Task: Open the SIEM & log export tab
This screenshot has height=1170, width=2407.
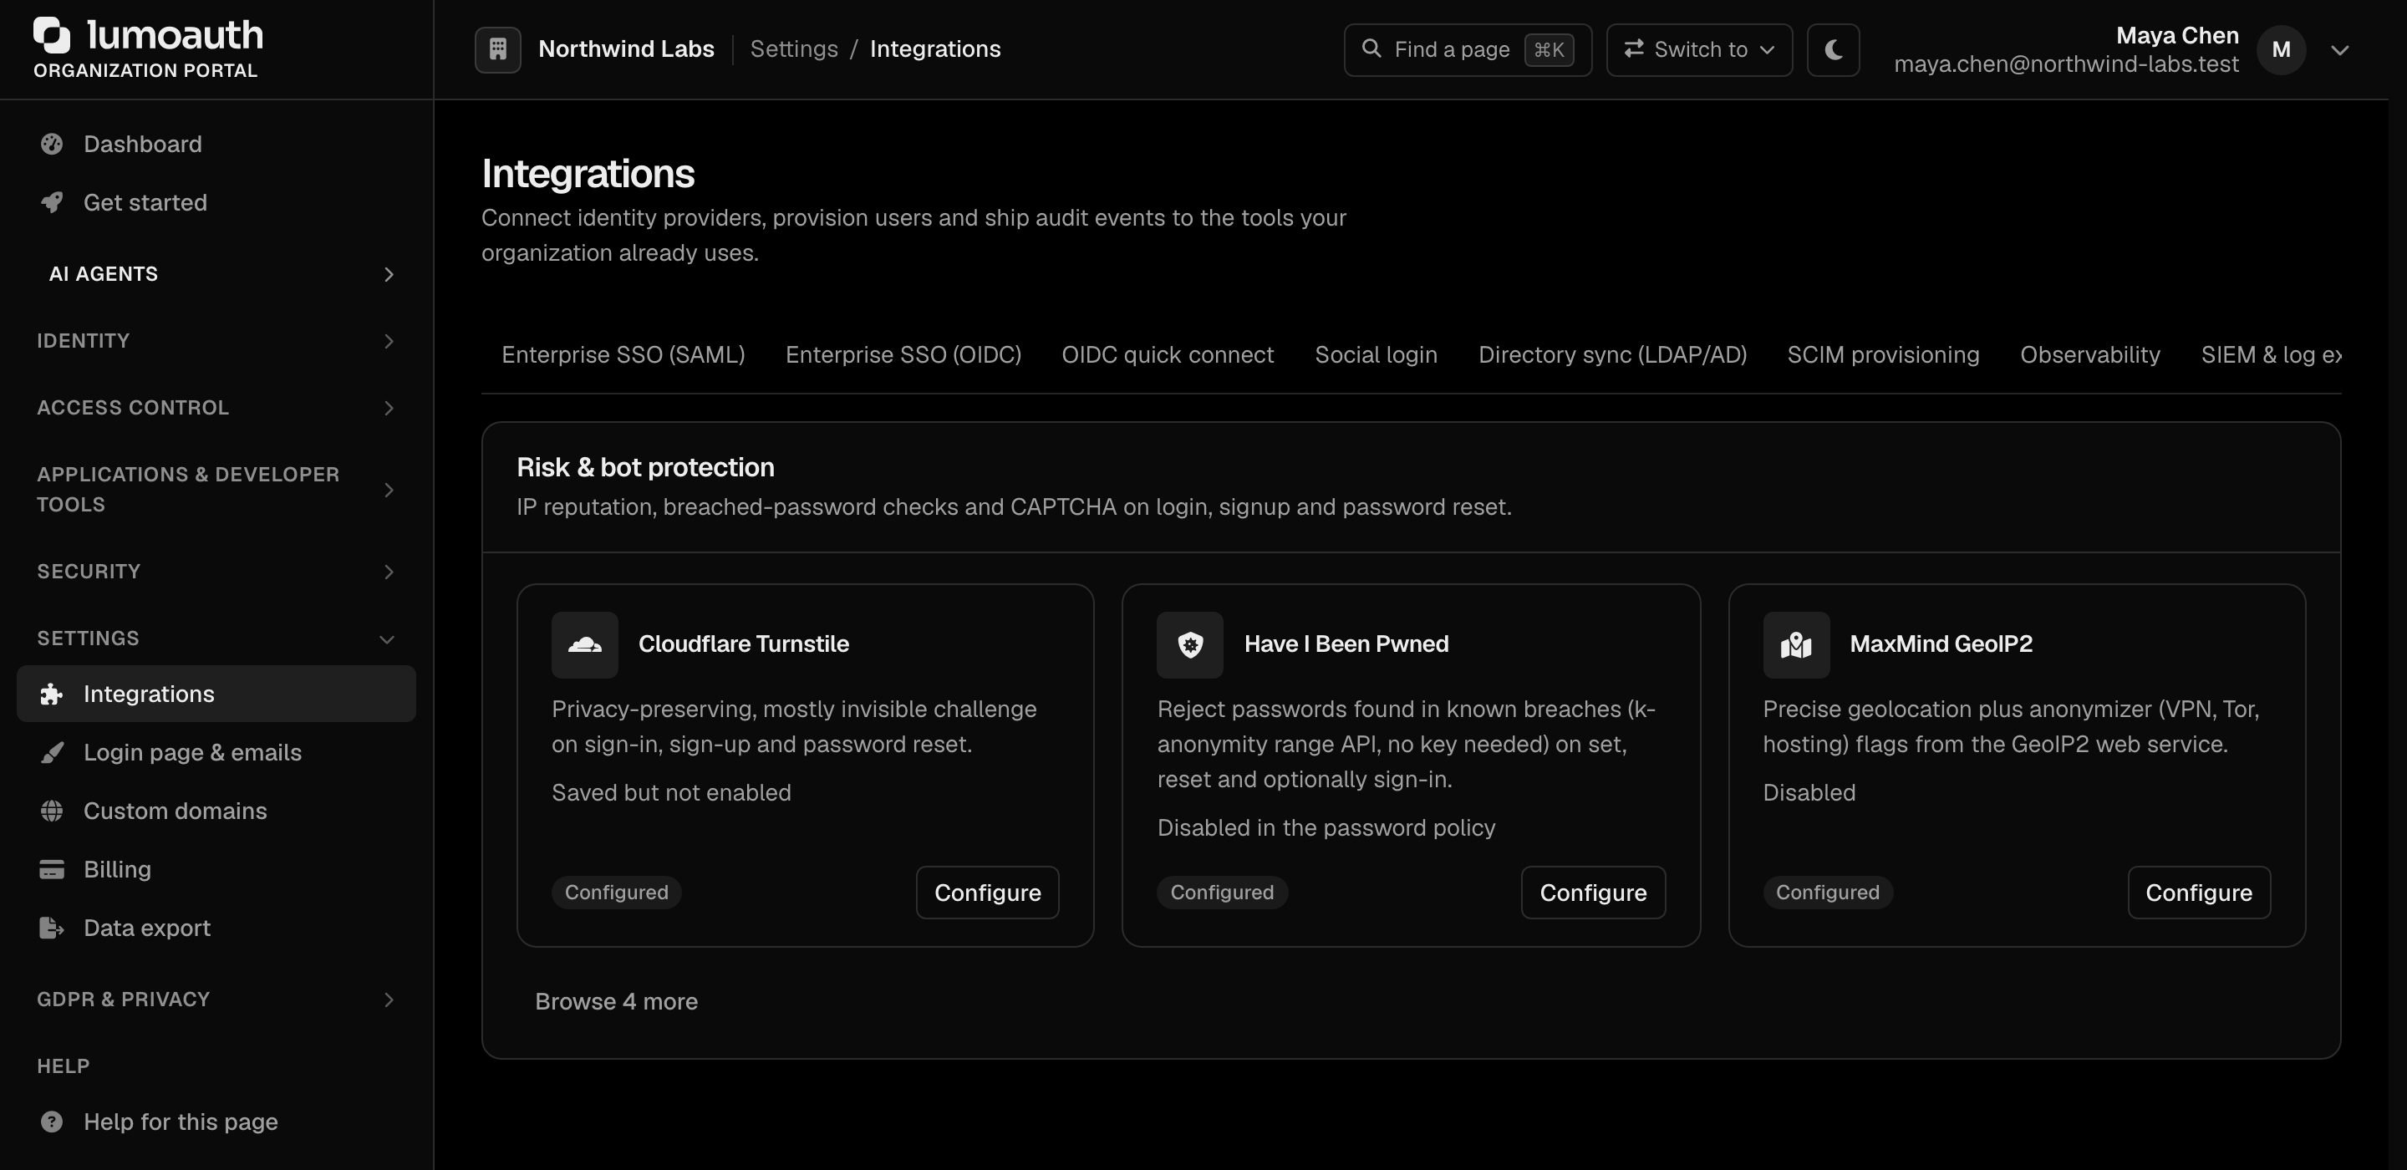Action: (2271, 355)
